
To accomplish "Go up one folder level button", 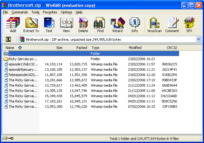I will tap(8, 40).
